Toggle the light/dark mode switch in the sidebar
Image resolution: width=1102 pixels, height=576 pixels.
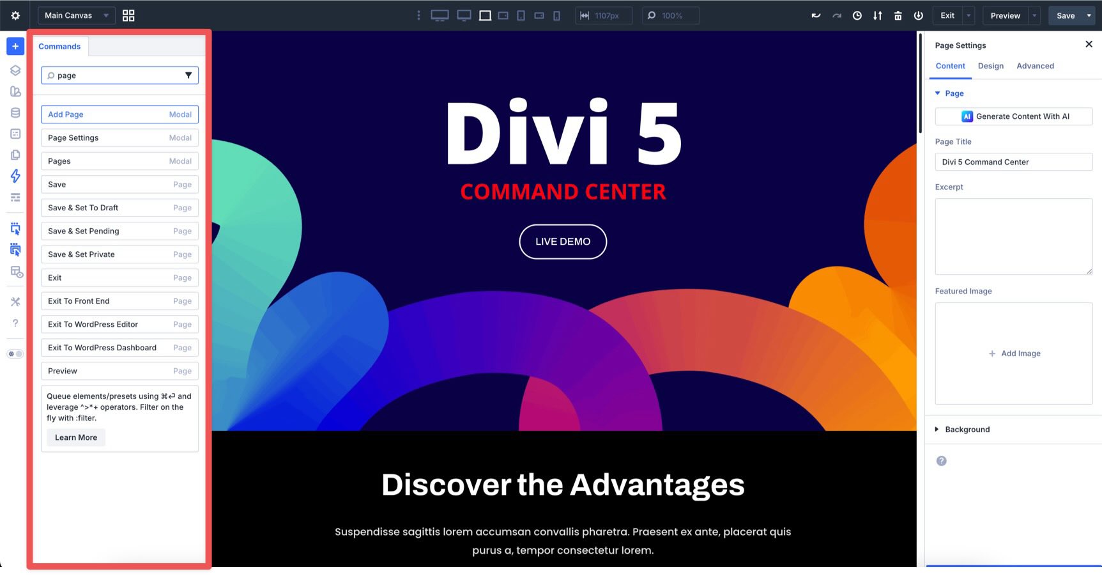[x=15, y=352]
